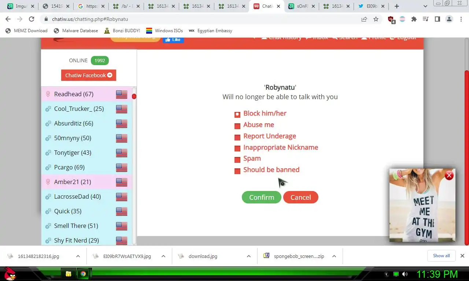The image size is (469, 281).
Task: Open media control icon in toolbar
Action: pyautogui.click(x=425, y=19)
